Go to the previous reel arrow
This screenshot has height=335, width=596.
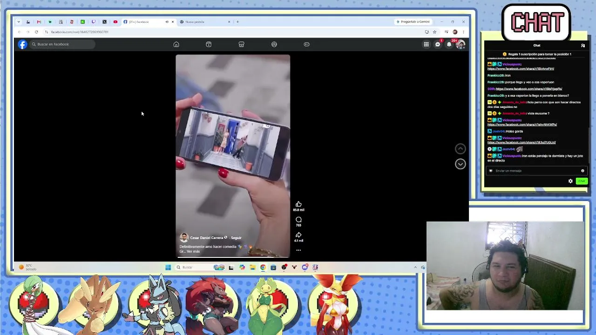click(x=460, y=149)
